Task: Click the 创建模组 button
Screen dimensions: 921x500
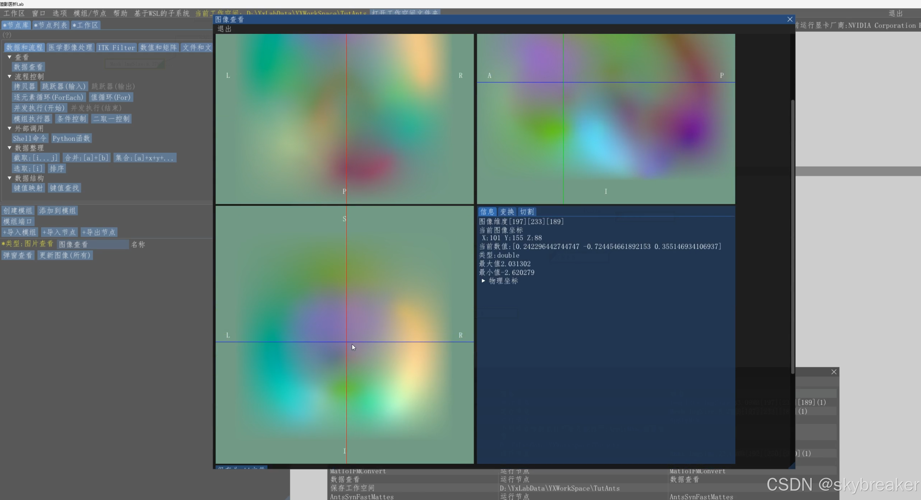Action: pyautogui.click(x=18, y=211)
